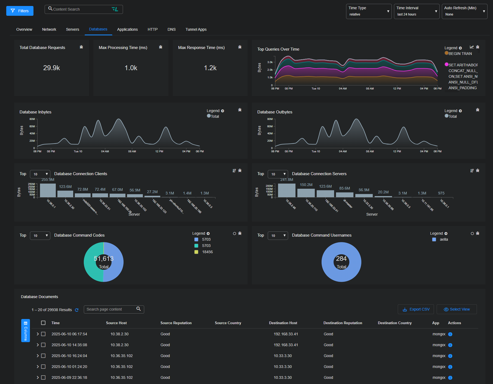This screenshot has width=493, height=384.
Task: Click the chart type icon on Top Queries Over Time
Action: tap(472, 47)
